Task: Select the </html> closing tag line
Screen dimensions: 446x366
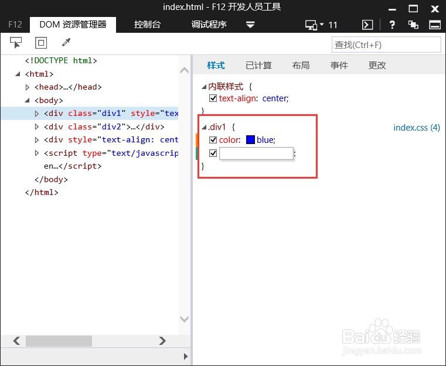Action: (42, 193)
